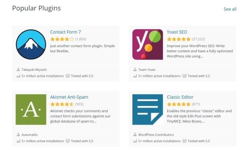
Task: Click the Popular Plugins heading
Action: pos(37,8)
